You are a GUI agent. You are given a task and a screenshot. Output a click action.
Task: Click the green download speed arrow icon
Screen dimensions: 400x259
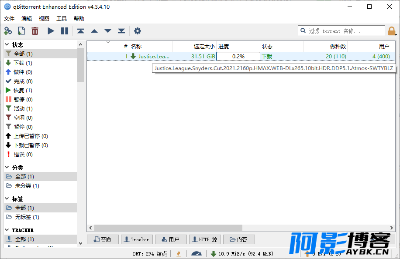click(214, 253)
